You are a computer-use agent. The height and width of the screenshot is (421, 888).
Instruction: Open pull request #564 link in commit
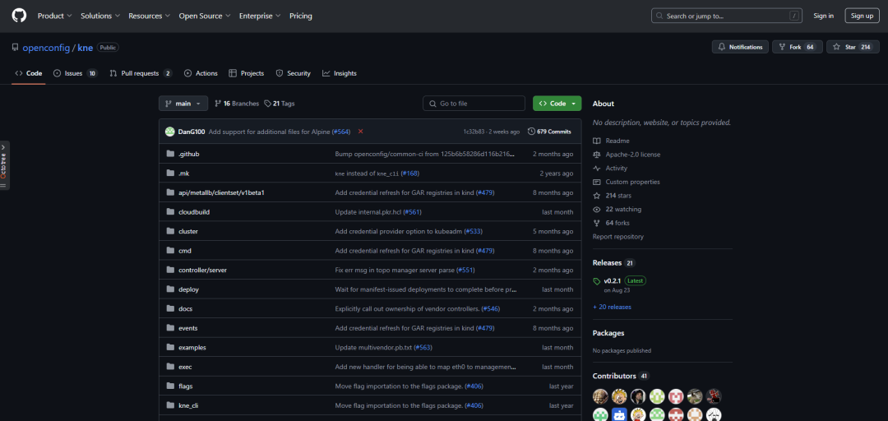pos(341,132)
